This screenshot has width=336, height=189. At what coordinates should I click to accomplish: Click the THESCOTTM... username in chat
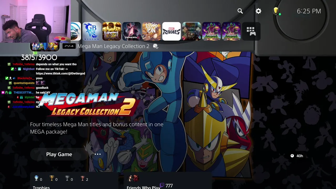pos(24,92)
